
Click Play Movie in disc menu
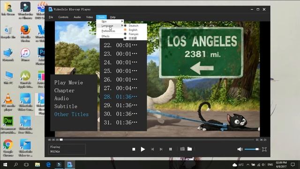[x=68, y=83]
